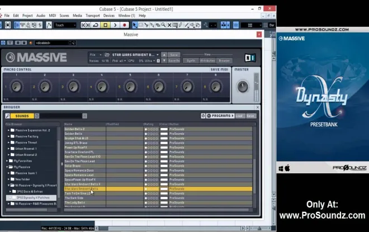Toggle the Read automation R button

tap(18, 43)
